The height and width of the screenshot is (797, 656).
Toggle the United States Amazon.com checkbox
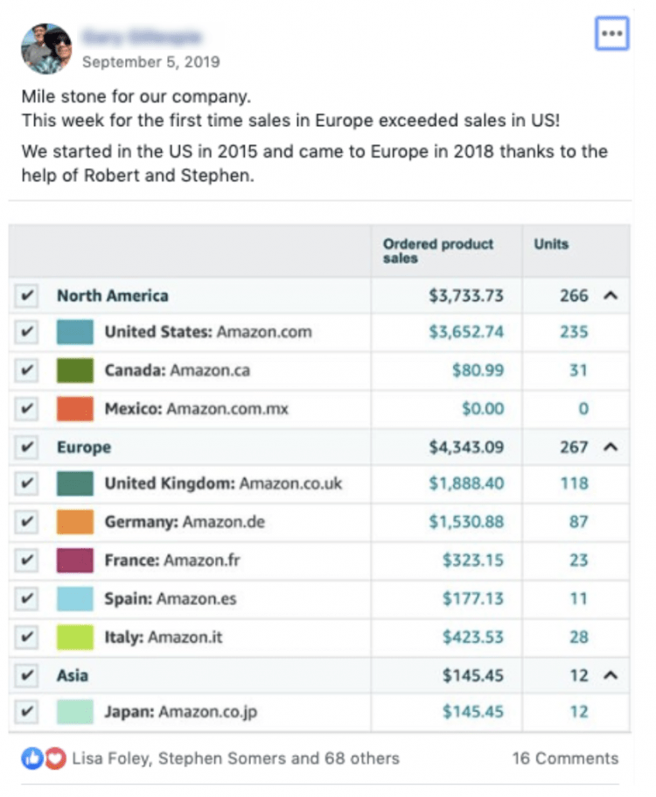[x=27, y=333]
